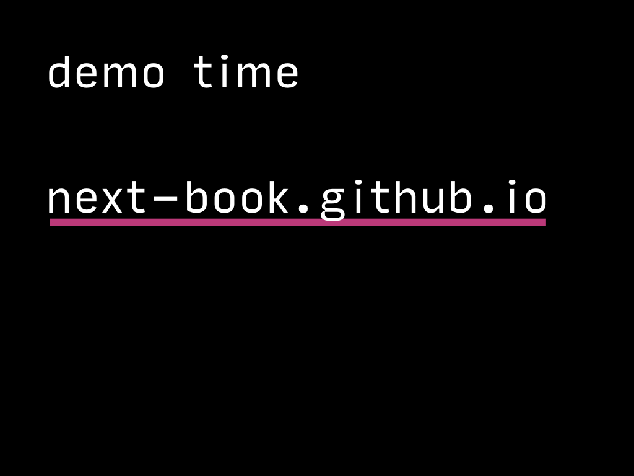Click the blank space between 'demo' and 'time'
Screen dimensions: 634x476
click(x=180, y=72)
